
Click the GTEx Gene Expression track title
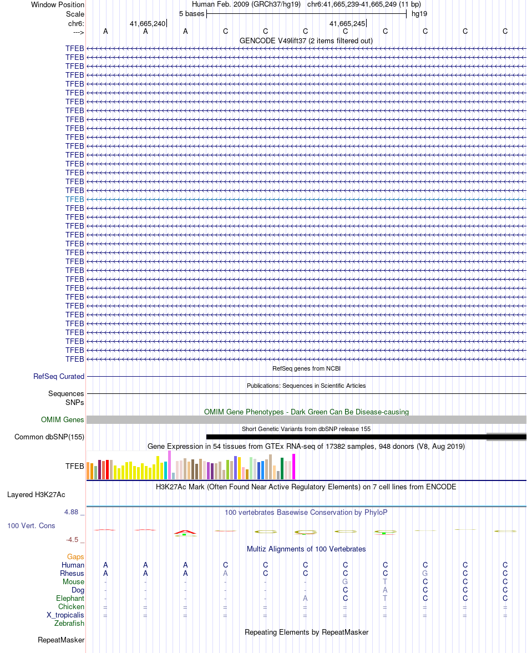(x=306, y=447)
